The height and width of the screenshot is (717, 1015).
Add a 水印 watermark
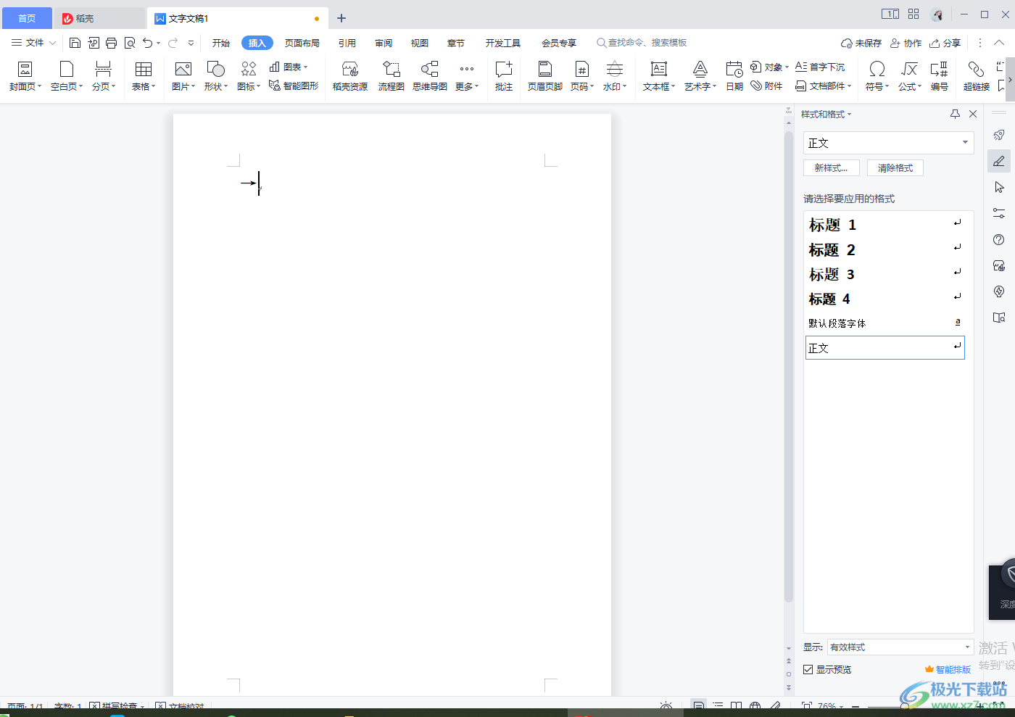614,76
